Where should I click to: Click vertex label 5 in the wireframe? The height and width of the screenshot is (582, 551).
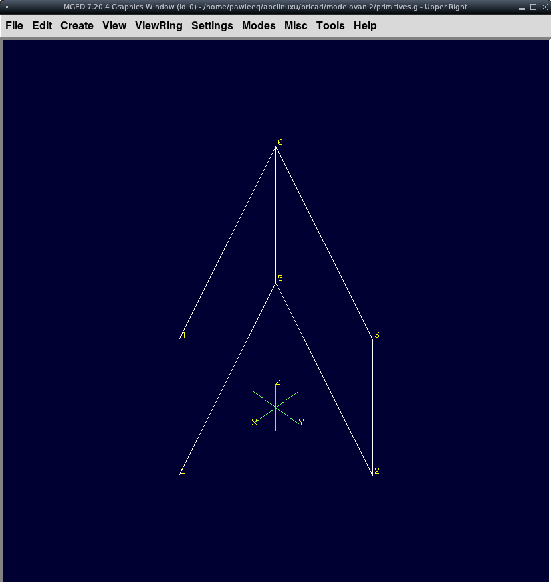280,278
